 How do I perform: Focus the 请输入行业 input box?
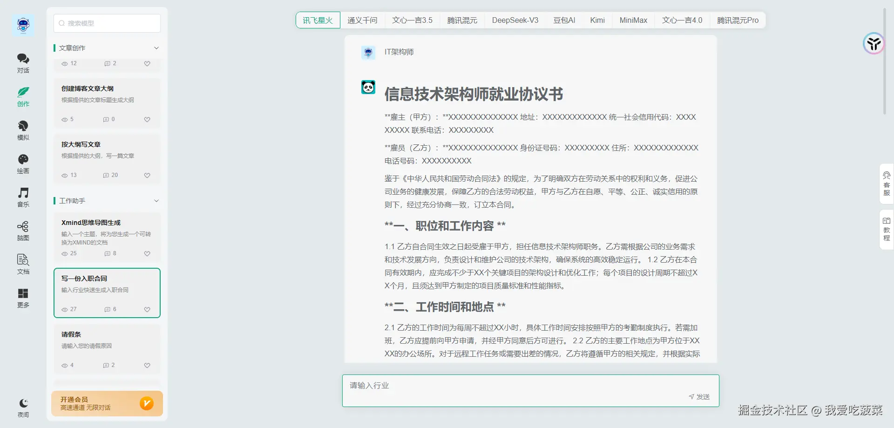click(531, 391)
